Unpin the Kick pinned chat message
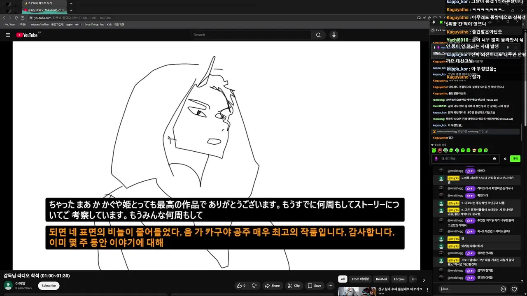Viewport: 527px width, 296px height. pos(508,48)
